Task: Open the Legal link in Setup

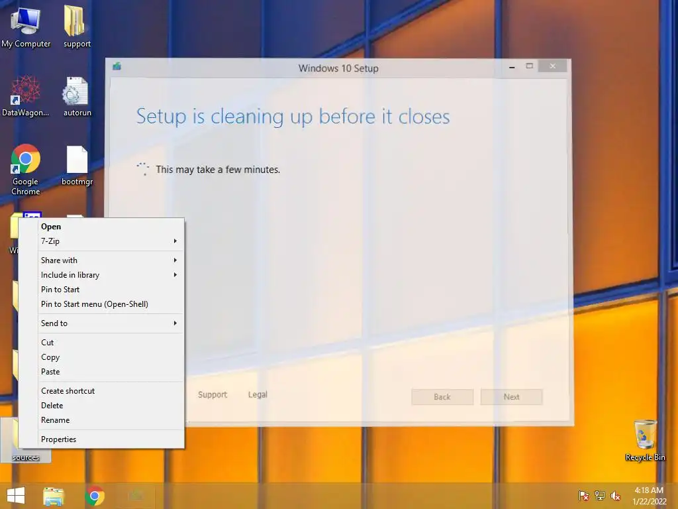Action: click(x=258, y=395)
